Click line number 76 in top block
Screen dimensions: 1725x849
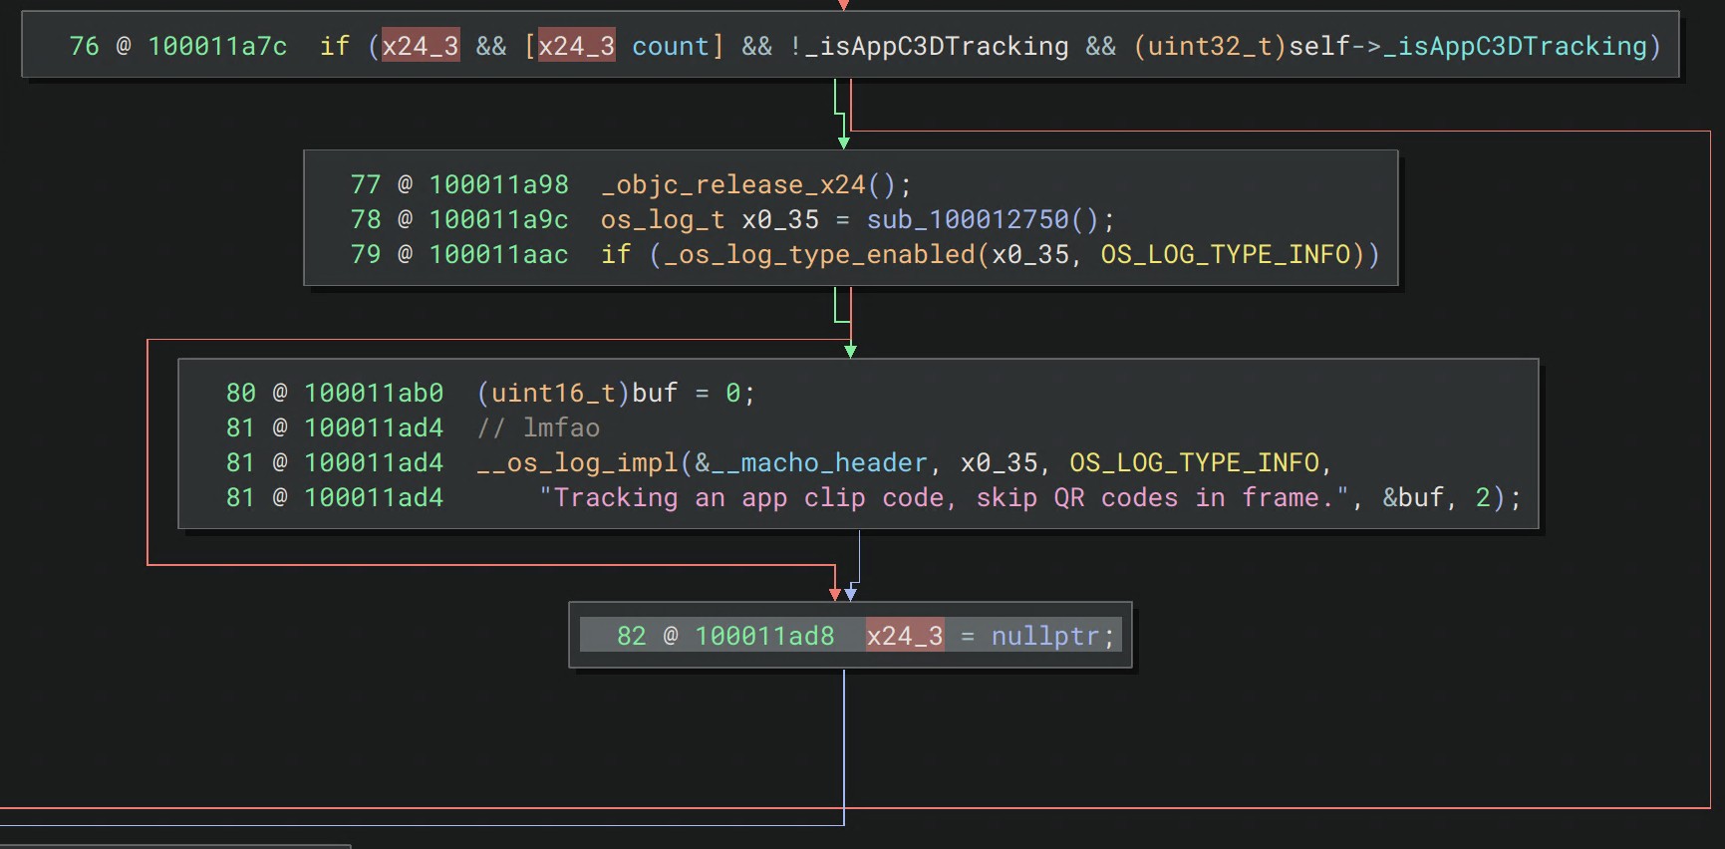coord(84,46)
